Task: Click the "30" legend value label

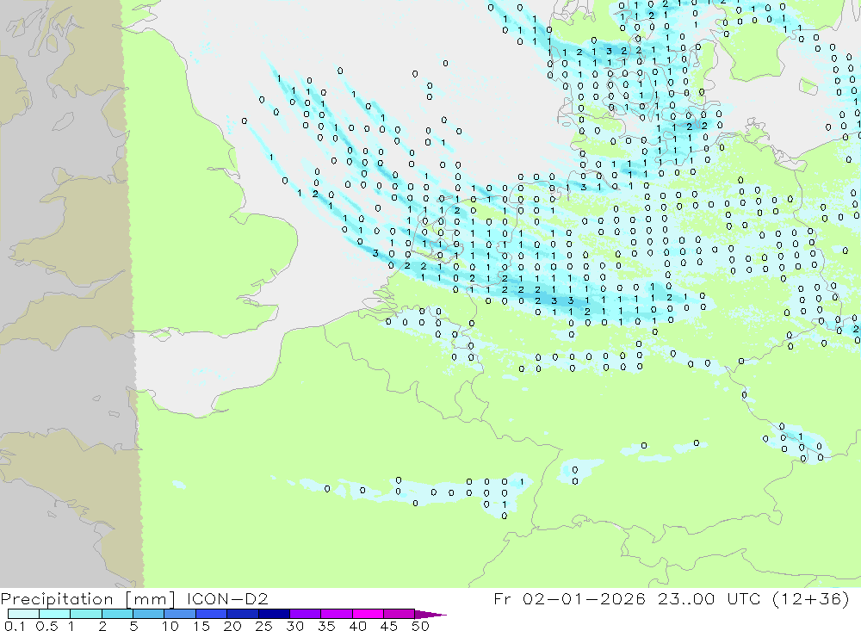Action: click(x=295, y=626)
